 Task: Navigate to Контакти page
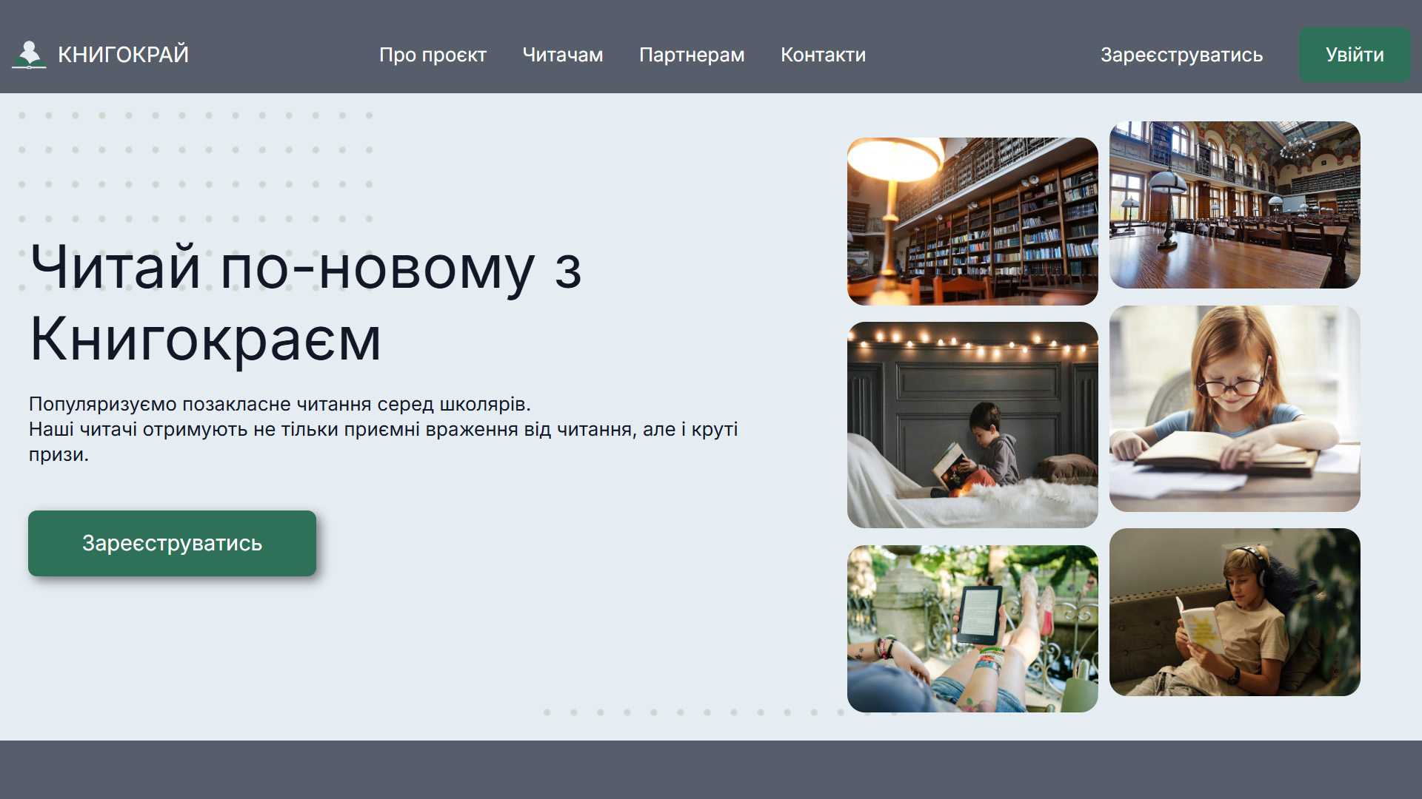pos(823,55)
